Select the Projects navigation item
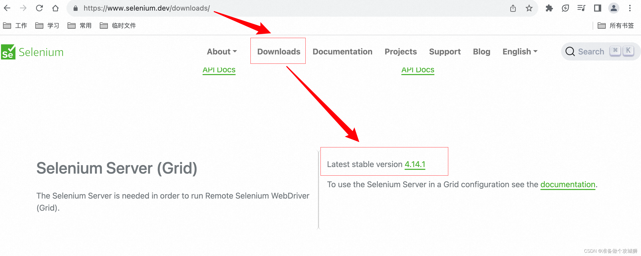 [x=401, y=51]
